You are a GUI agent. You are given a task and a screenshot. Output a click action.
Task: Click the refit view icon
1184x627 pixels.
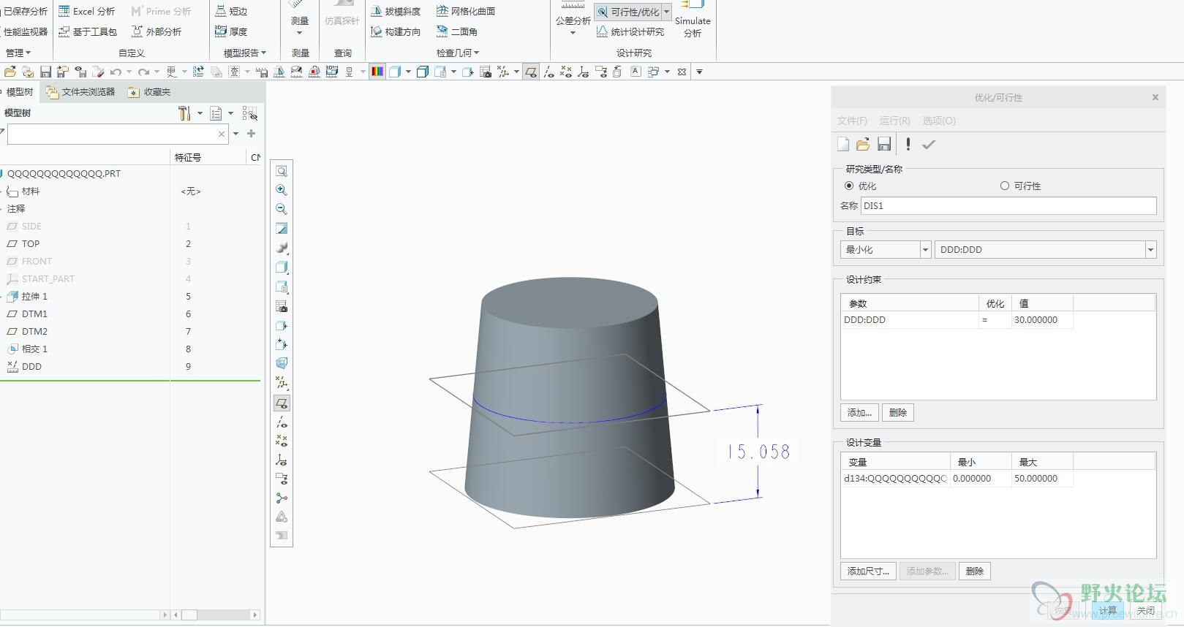point(281,171)
